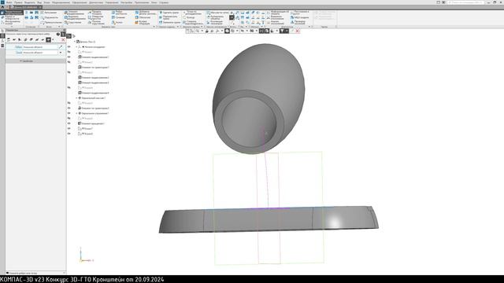Image resolution: width=504 pixels, height=283 pixels.
Task: Click the flat base plate model
Action: pos(269,220)
